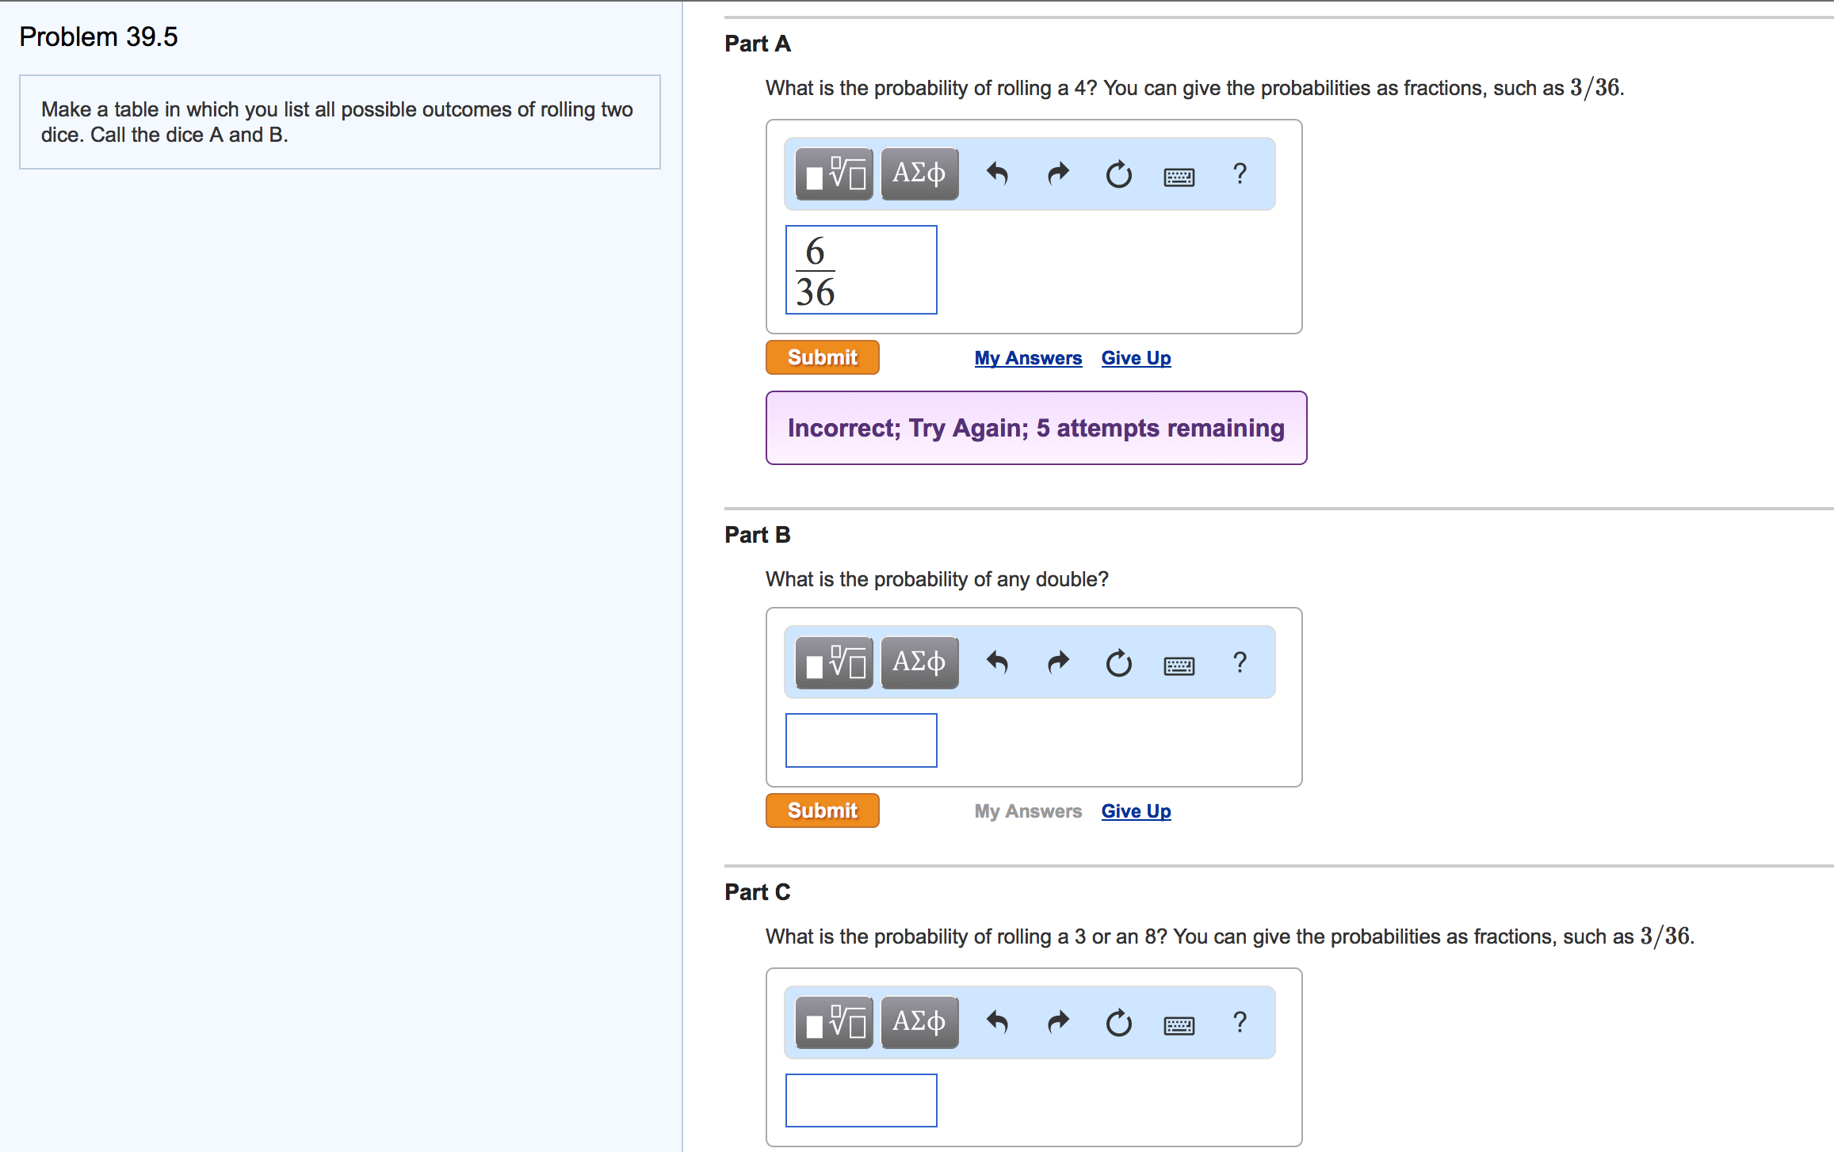
Task: Select the 6/36 fraction answer box
Action: click(861, 269)
